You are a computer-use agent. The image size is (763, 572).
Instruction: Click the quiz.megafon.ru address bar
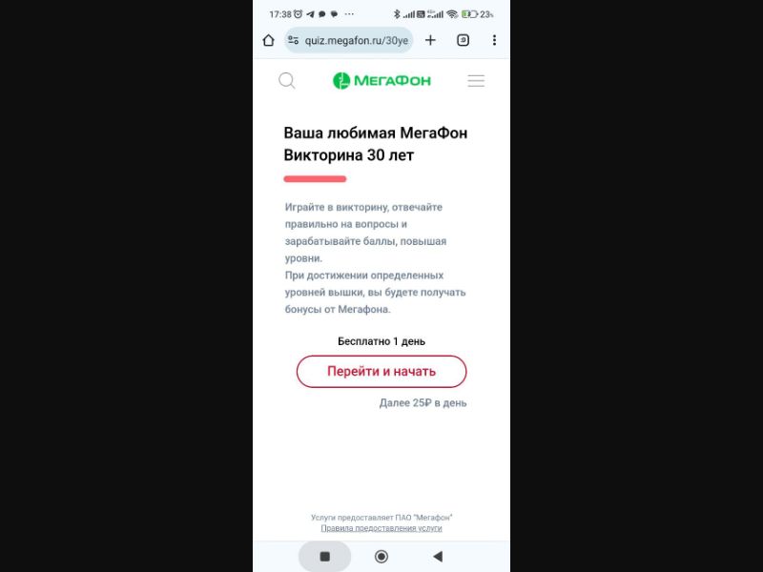tap(349, 40)
